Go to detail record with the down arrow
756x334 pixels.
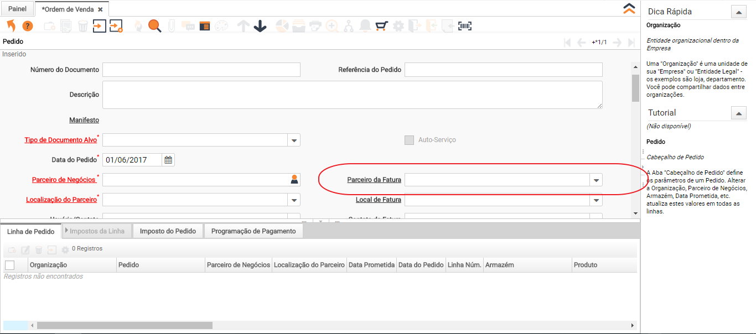point(260,26)
